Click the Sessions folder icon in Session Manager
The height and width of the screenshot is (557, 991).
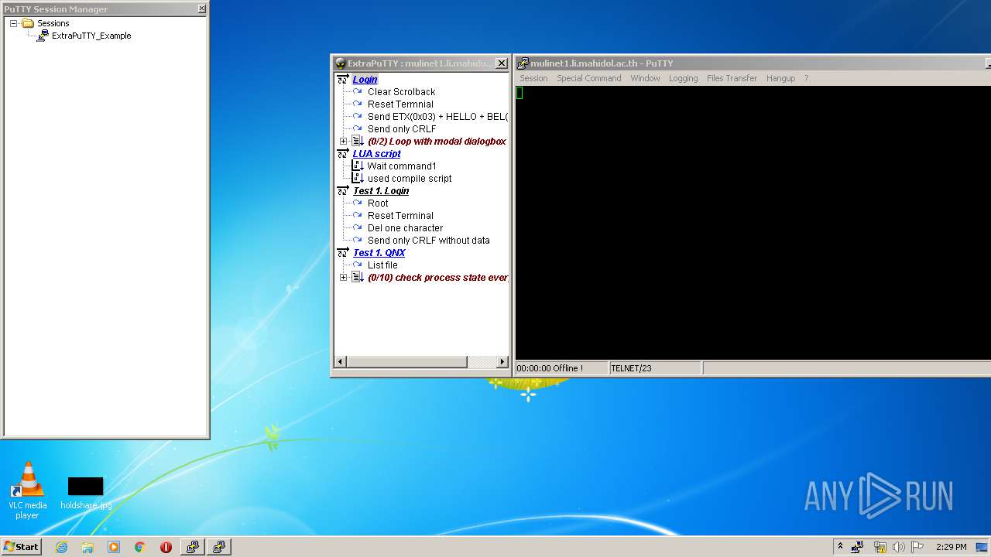coord(28,23)
